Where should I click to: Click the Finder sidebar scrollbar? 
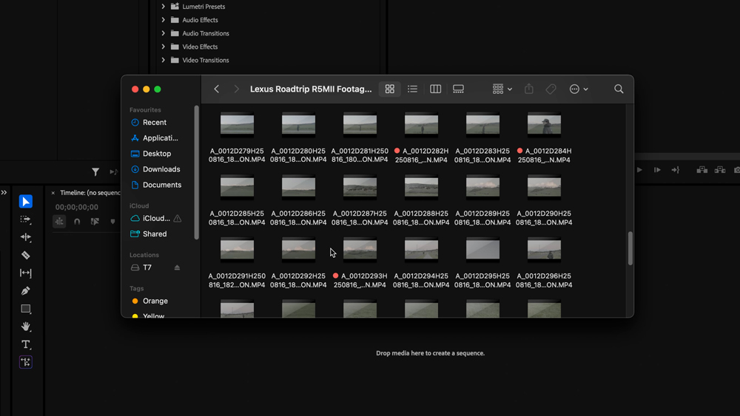coord(196,172)
